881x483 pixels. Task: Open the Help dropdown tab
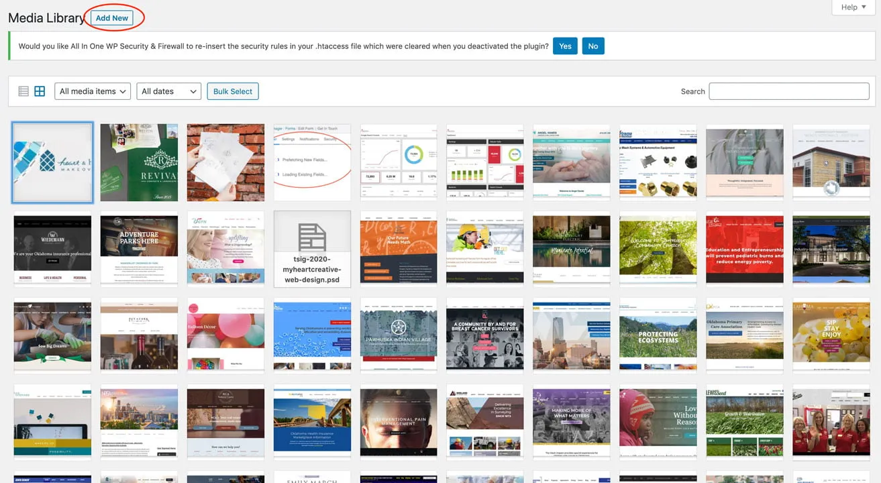click(853, 7)
